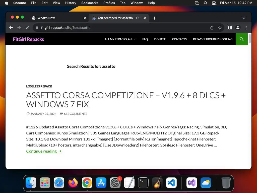The image size is (257, 193).
Task: Open the LOSSLESS REPACK category link
Action: click(39, 86)
